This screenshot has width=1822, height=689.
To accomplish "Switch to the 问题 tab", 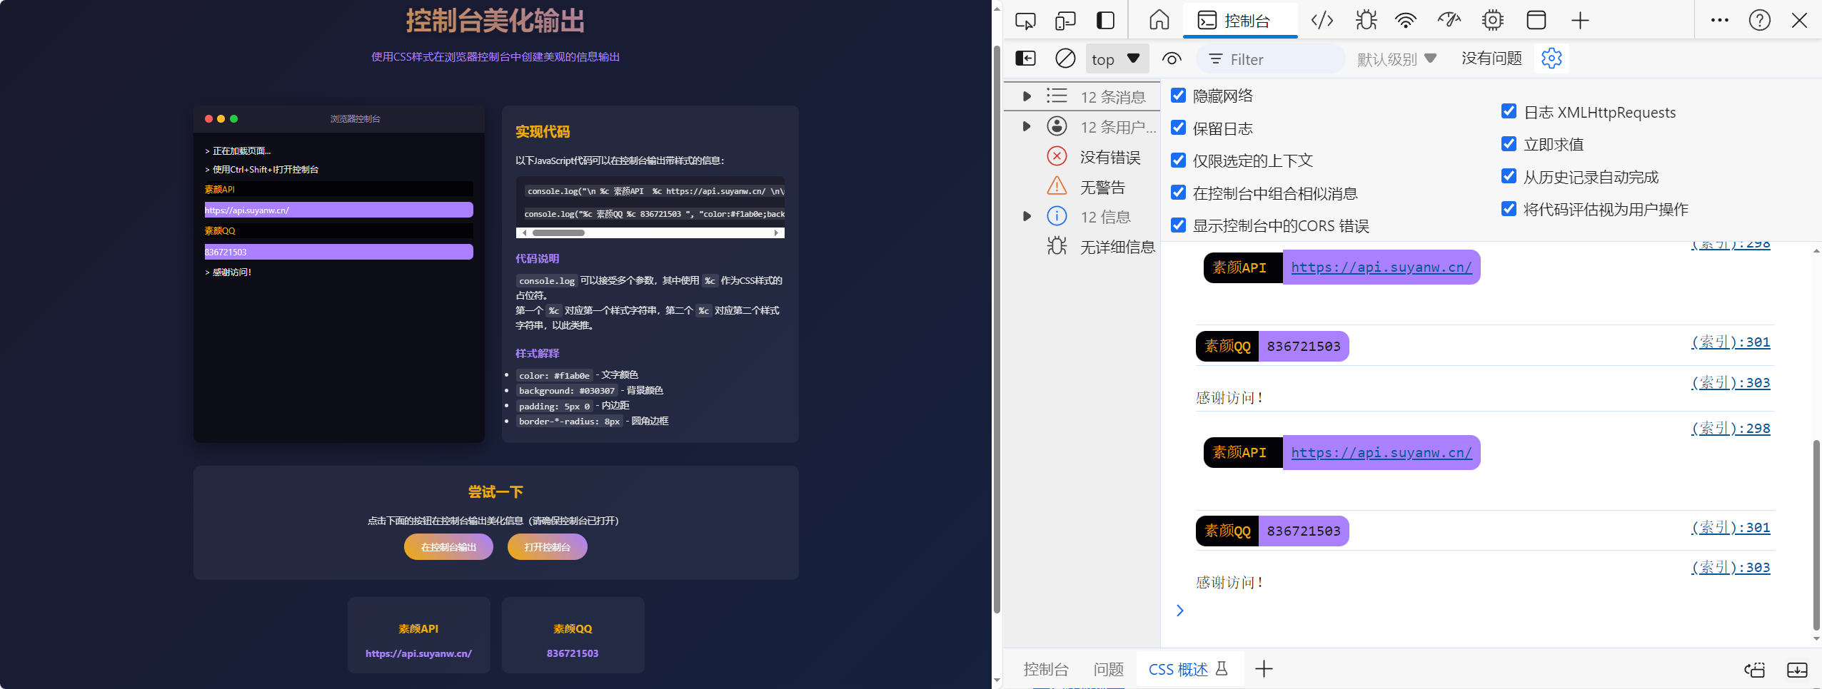I will [1107, 669].
